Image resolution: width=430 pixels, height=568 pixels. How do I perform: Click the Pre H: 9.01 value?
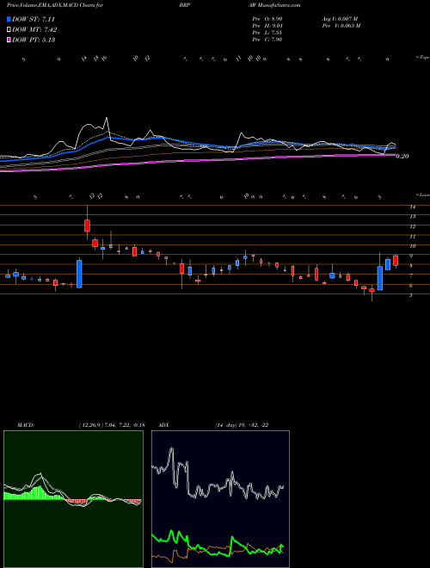tap(267, 26)
